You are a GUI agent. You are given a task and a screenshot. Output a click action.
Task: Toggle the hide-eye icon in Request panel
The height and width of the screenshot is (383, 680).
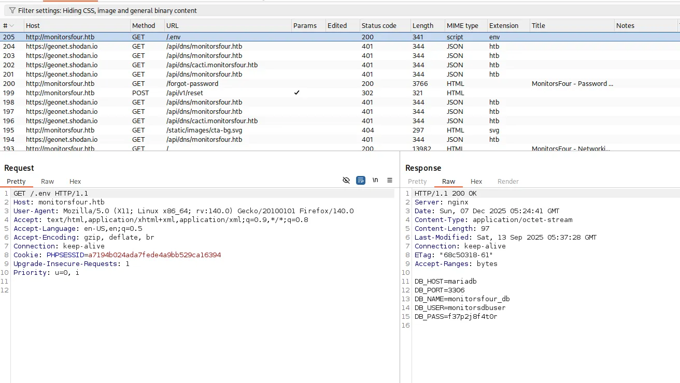(x=346, y=180)
